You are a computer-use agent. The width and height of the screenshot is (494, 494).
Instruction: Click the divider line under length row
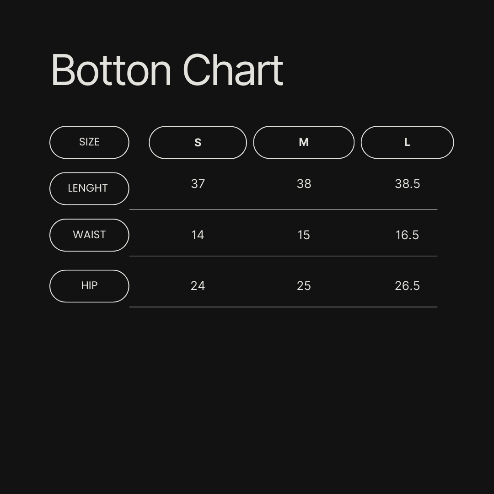(x=283, y=209)
